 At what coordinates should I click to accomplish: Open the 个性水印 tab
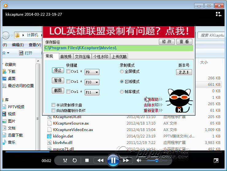[101, 57]
